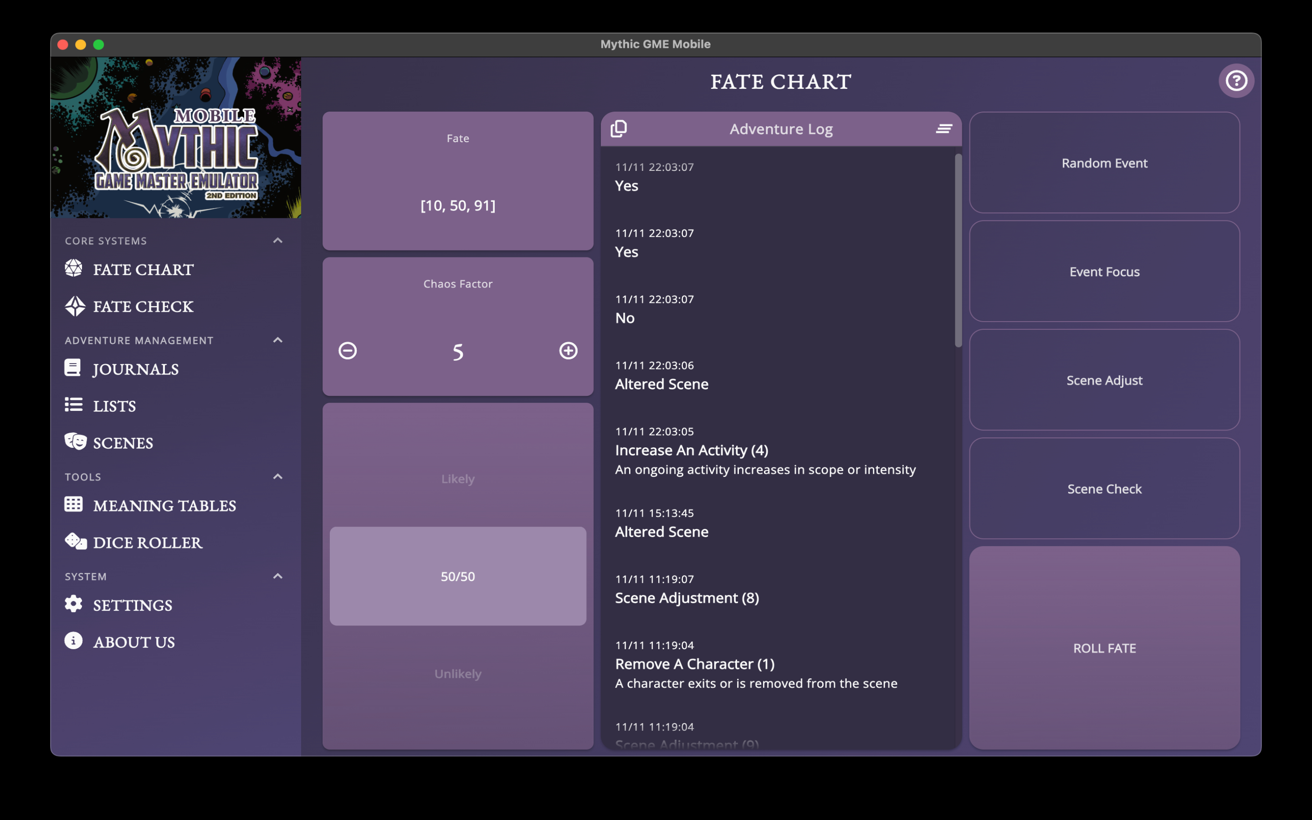Open the Adventure Log filter menu icon
1312x820 pixels.
pos(943,128)
